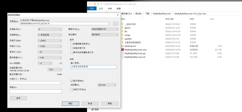
Task: Open the 文件 tab in Explorer
Action: click(x=92, y=9)
